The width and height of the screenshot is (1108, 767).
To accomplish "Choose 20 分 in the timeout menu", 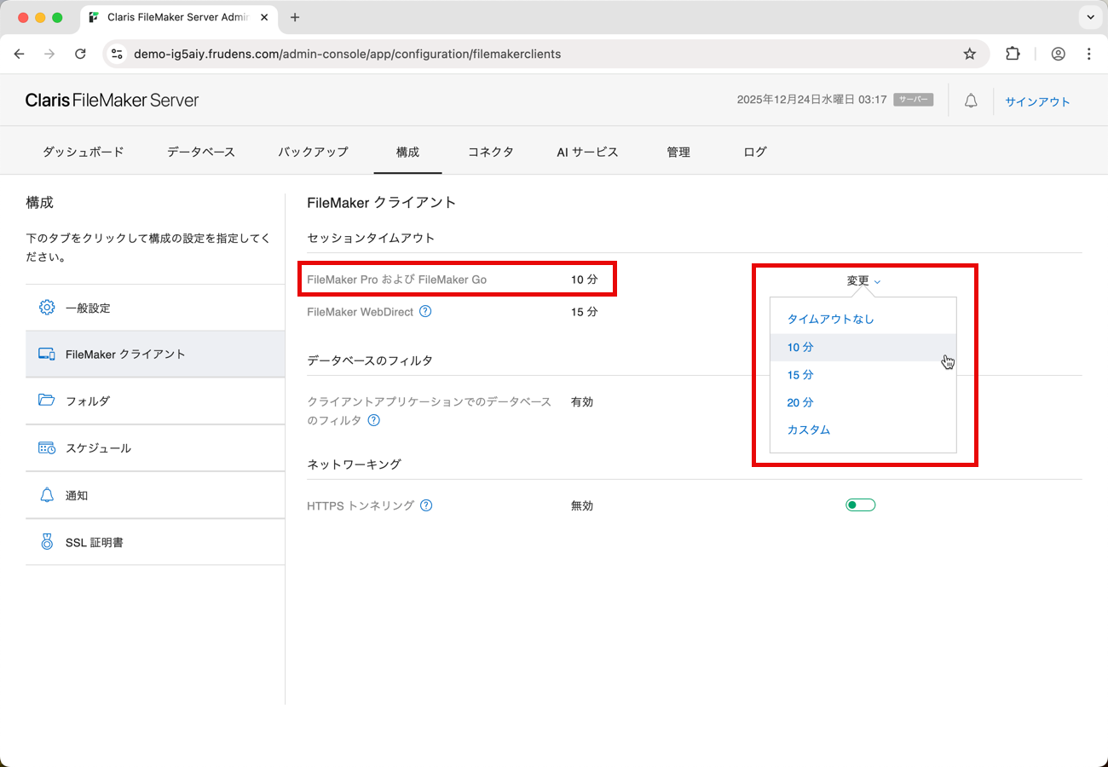I will coord(863,402).
